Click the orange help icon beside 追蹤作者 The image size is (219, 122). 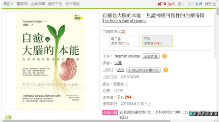click(165, 56)
